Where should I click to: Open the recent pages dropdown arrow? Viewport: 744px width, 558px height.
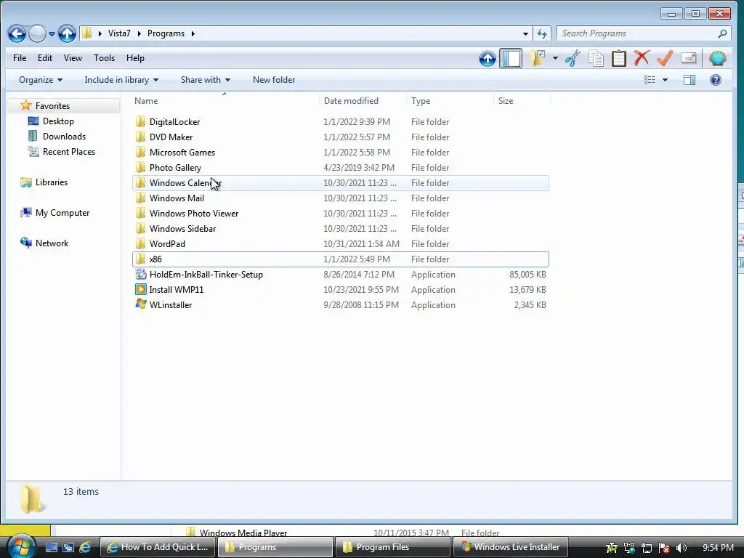coord(52,33)
